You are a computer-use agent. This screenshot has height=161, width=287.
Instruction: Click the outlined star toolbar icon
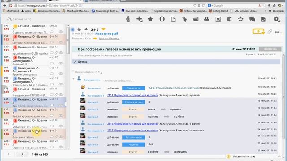tap(240, 19)
